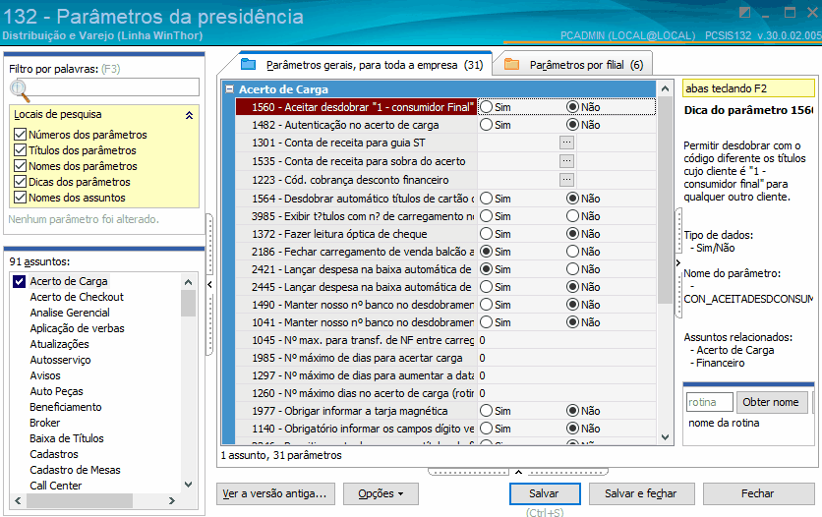
Task: Select Sim for 1977 Obrigar informar a tarja magnética
Action: [x=487, y=411]
